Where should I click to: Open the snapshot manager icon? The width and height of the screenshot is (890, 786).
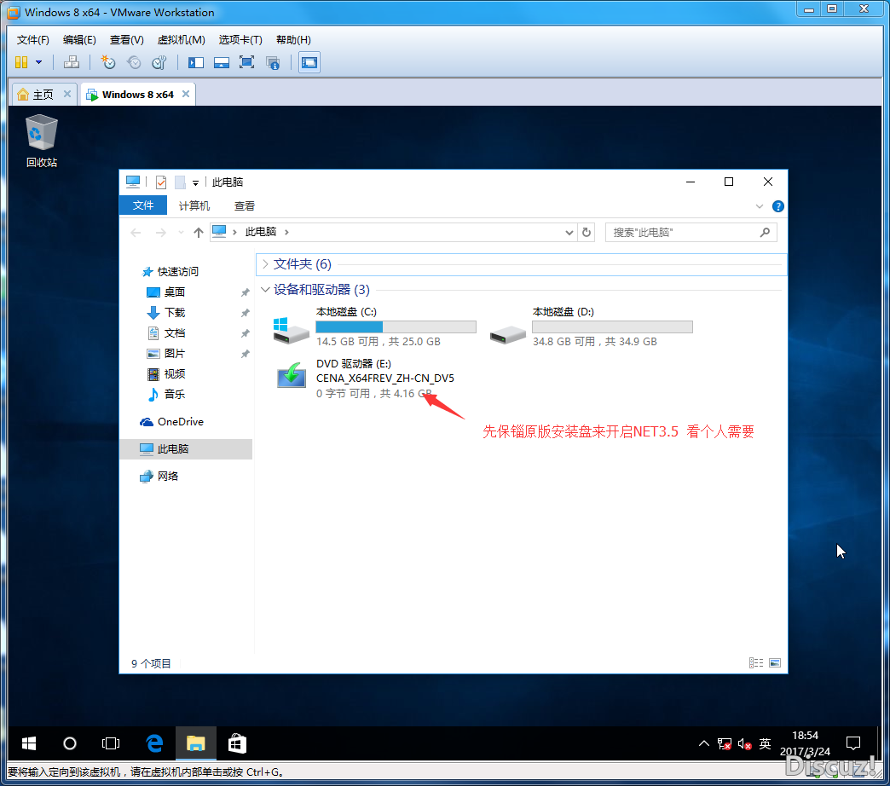[x=159, y=62]
